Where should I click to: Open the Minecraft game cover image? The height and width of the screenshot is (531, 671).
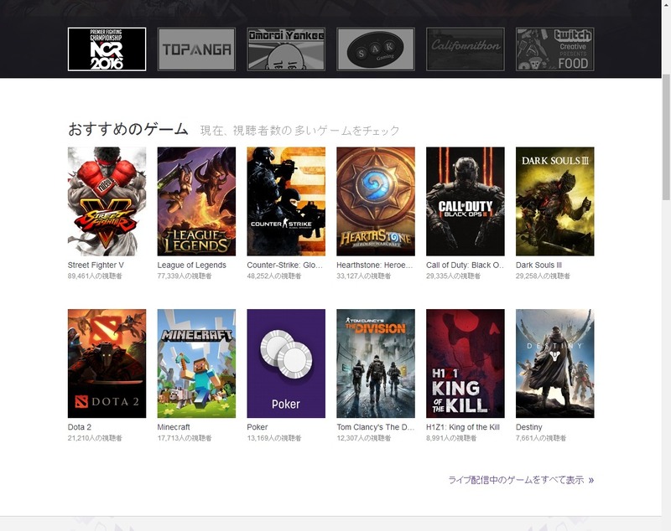pos(196,363)
